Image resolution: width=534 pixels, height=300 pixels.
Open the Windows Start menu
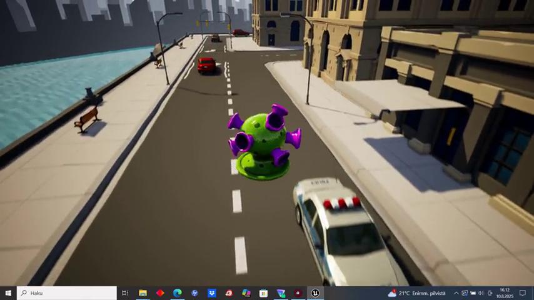[x=8, y=293]
